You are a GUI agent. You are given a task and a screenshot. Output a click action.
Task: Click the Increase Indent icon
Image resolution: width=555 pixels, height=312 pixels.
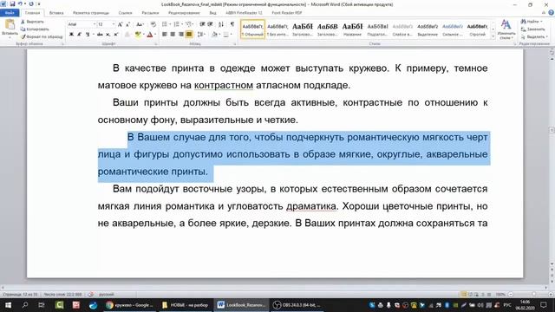pyautogui.click(x=210, y=24)
